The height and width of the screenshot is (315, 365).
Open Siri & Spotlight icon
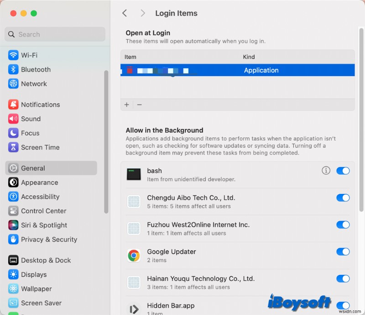tap(13, 225)
